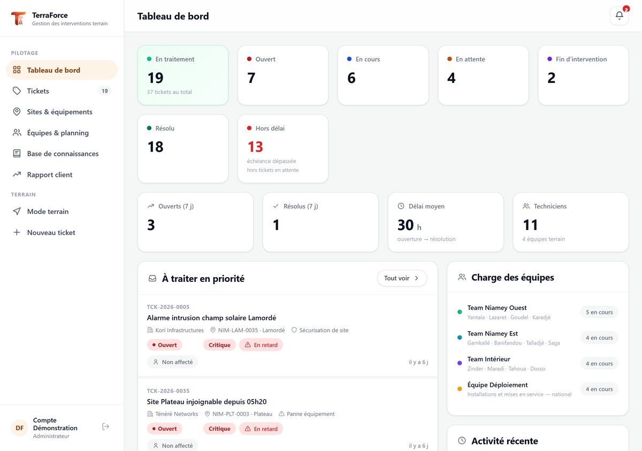This screenshot has width=642, height=451.
Task: Click the TerraForce logo icon
Action: [18, 19]
